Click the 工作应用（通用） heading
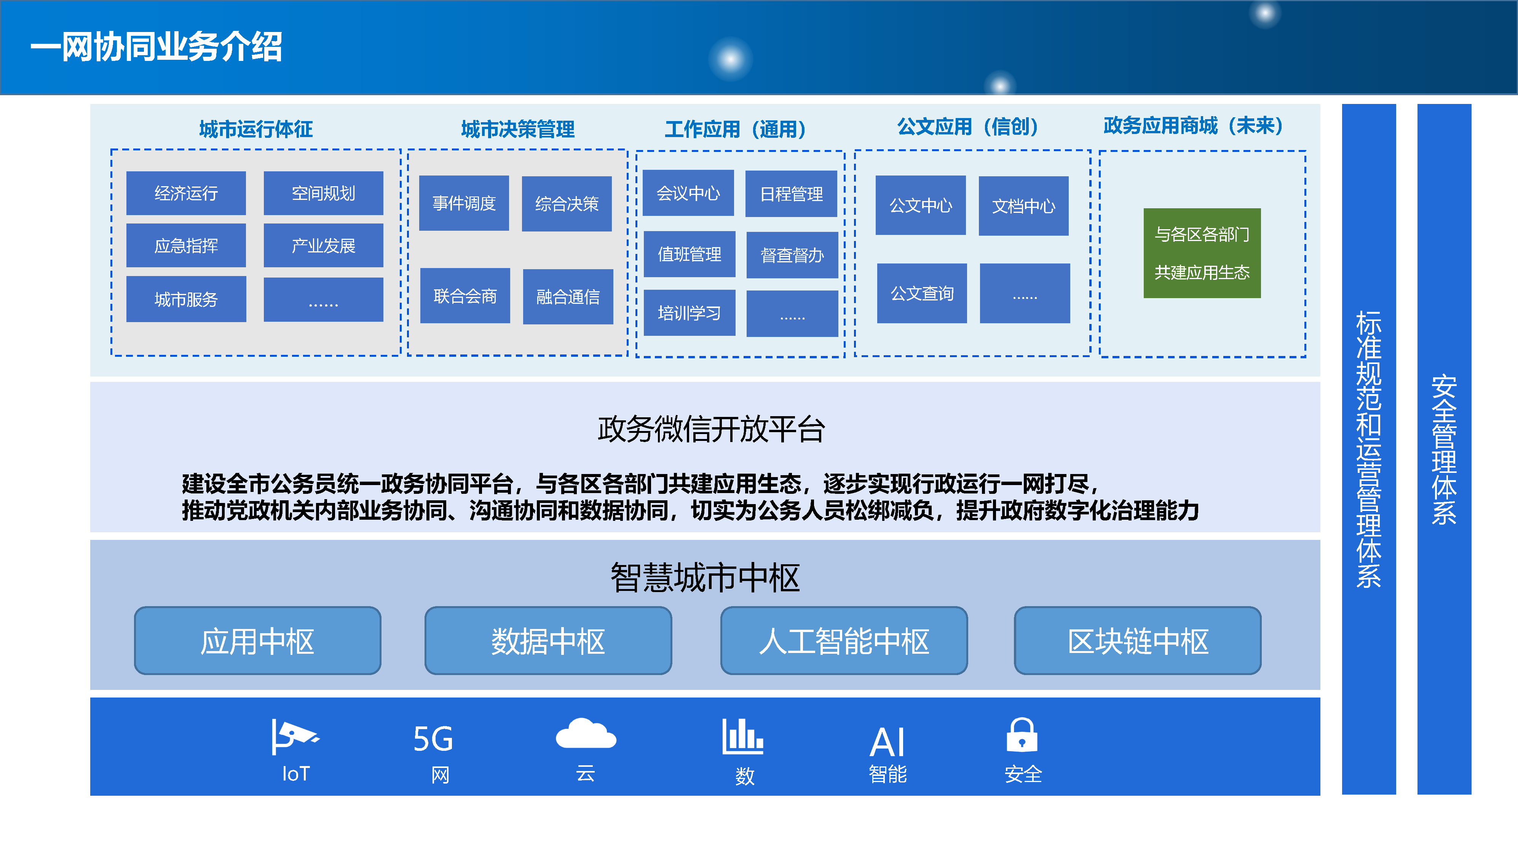Image resolution: width=1518 pixels, height=854 pixels. coord(735,129)
